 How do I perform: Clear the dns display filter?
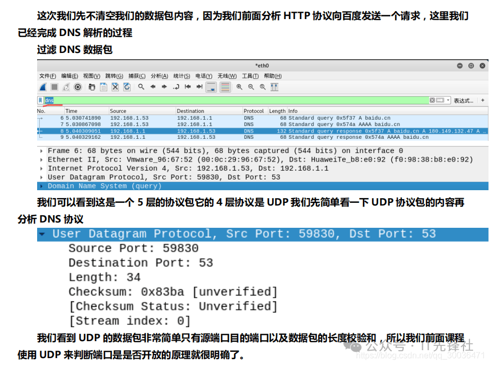[432, 100]
